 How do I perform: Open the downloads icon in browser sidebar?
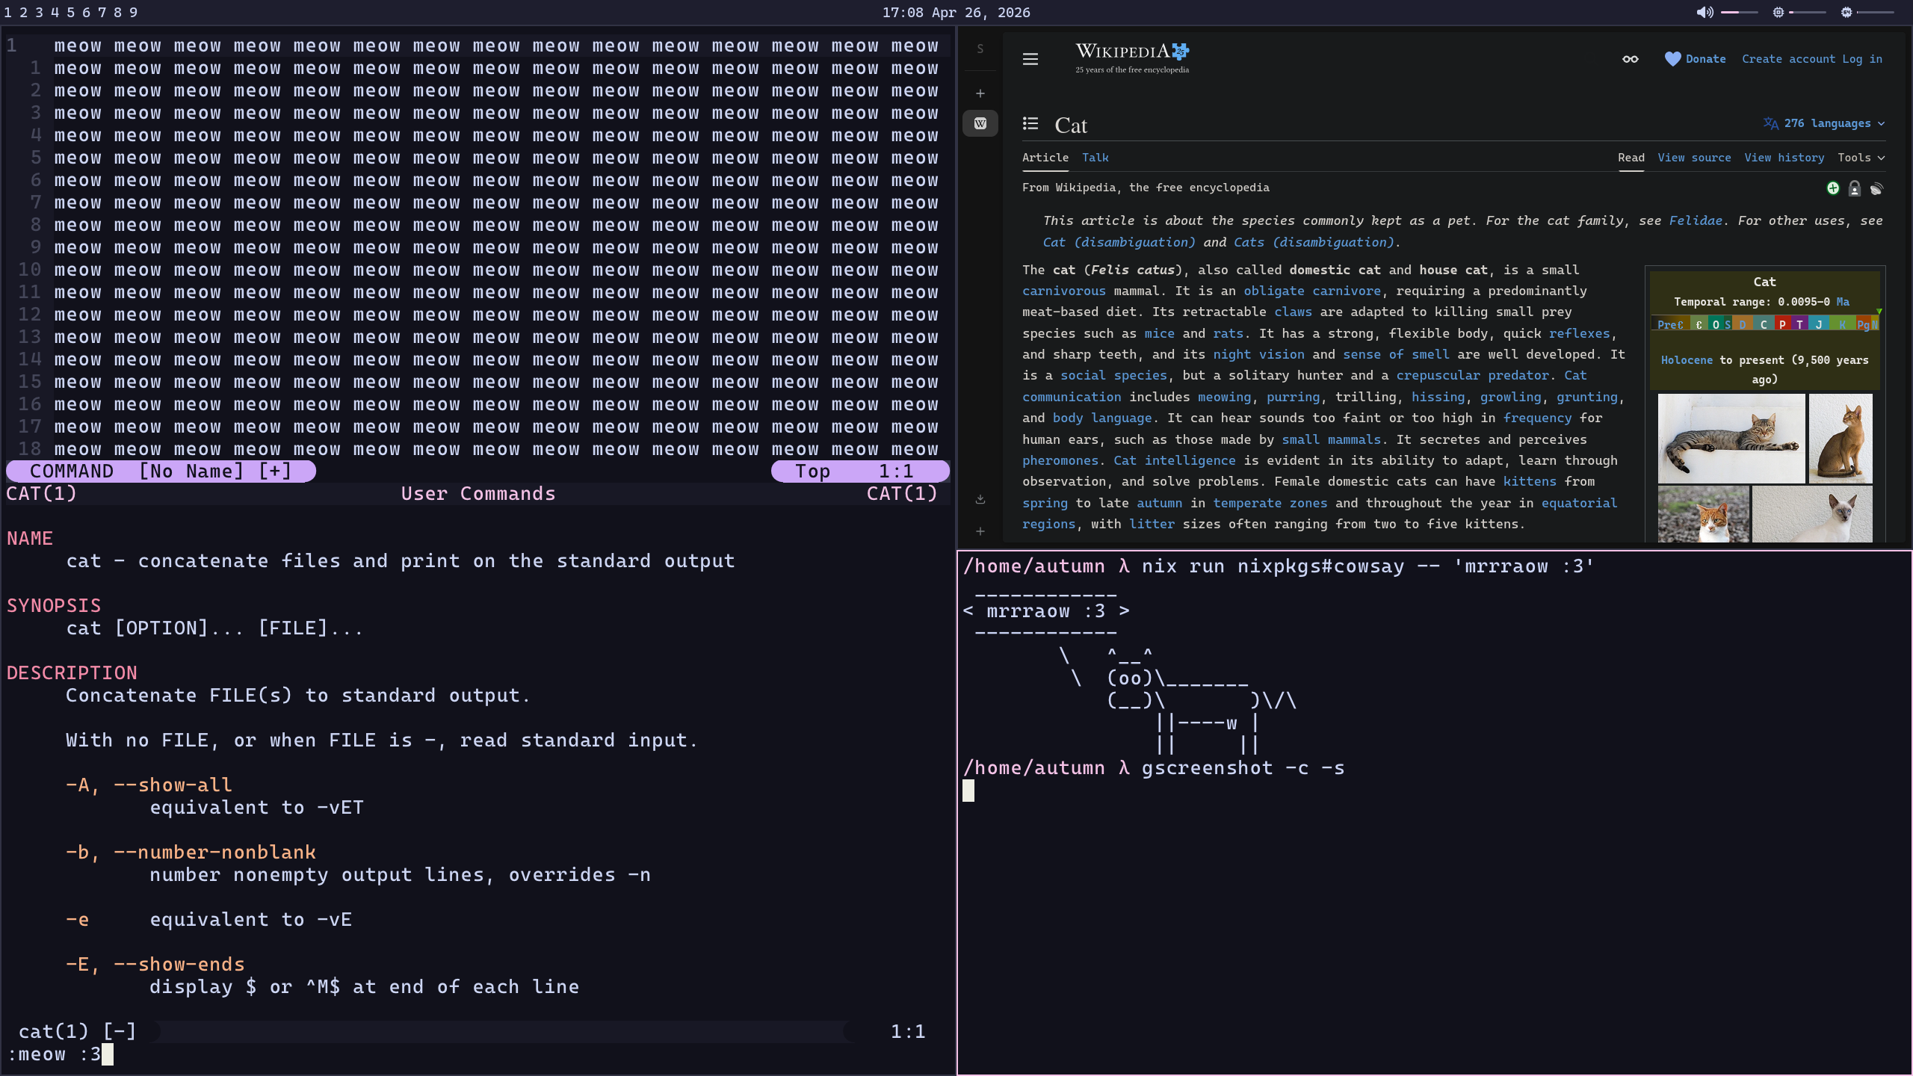980,499
